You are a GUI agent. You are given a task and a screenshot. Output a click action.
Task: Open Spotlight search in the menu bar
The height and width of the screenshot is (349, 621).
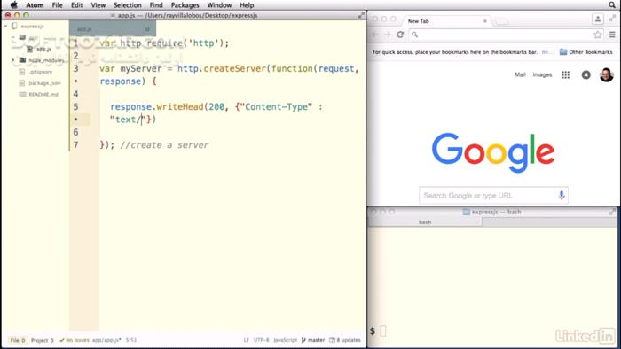[612, 5]
